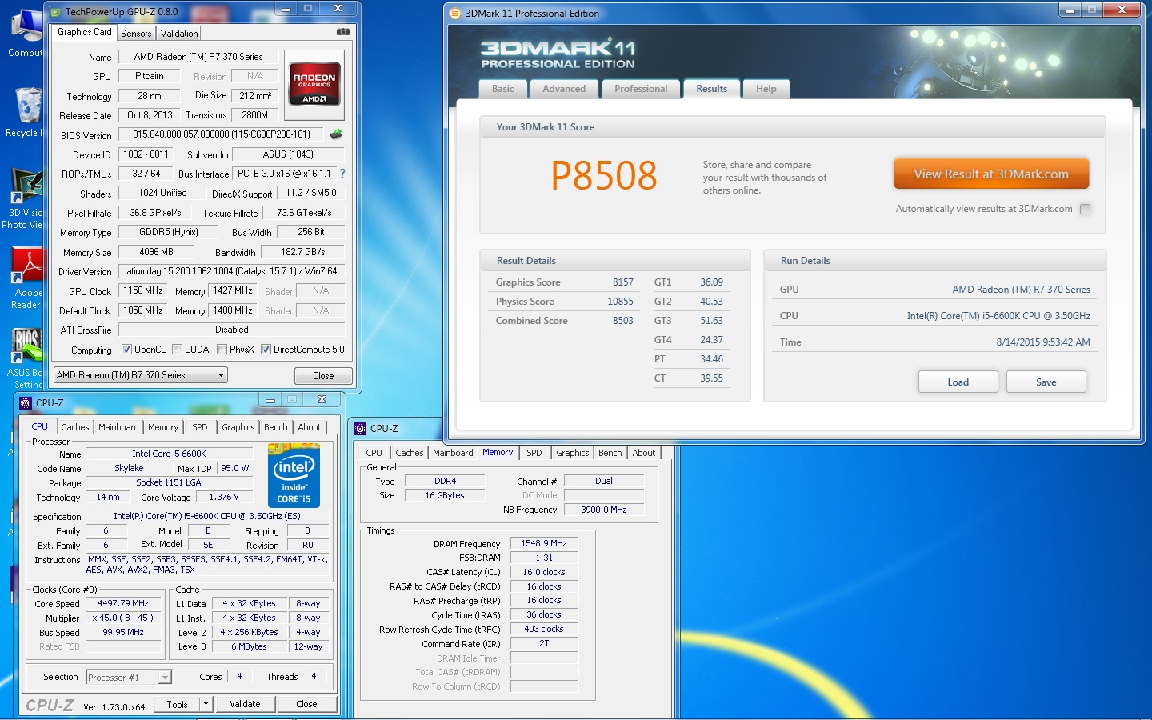This screenshot has height=720, width=1152.
Task: Click the GPU Clock 1150 MHz value
Action: [x=143, y=290]
